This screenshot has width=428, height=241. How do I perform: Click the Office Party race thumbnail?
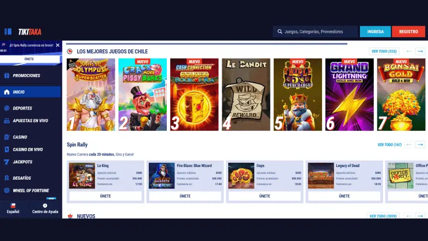(401, 176)
